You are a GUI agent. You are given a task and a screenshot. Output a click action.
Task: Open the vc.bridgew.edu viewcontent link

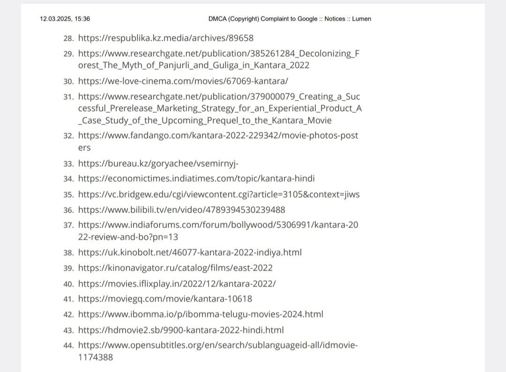click(x=219, y=194)
